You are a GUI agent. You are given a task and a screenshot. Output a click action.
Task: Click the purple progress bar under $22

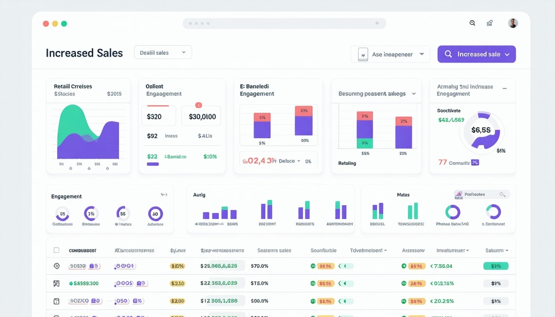152,164
